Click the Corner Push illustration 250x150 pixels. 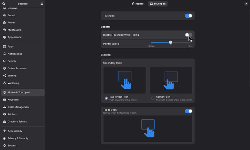(171, 80)
